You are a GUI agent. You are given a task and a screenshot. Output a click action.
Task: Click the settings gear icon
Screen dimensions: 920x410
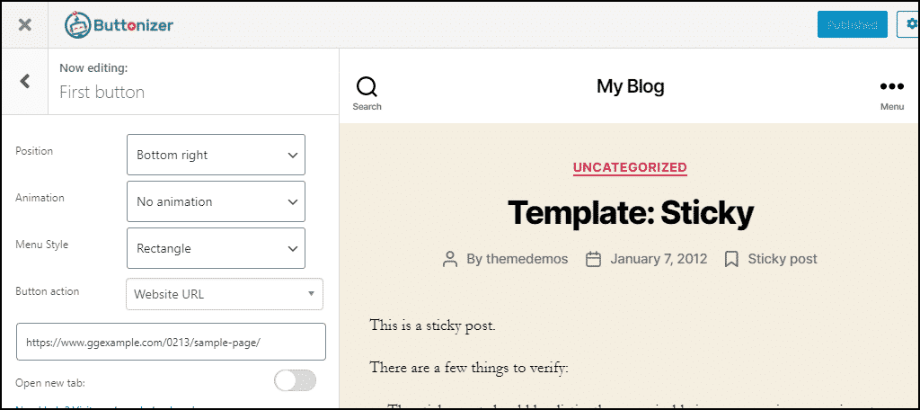pyautogui.click(x=909, y=24)
